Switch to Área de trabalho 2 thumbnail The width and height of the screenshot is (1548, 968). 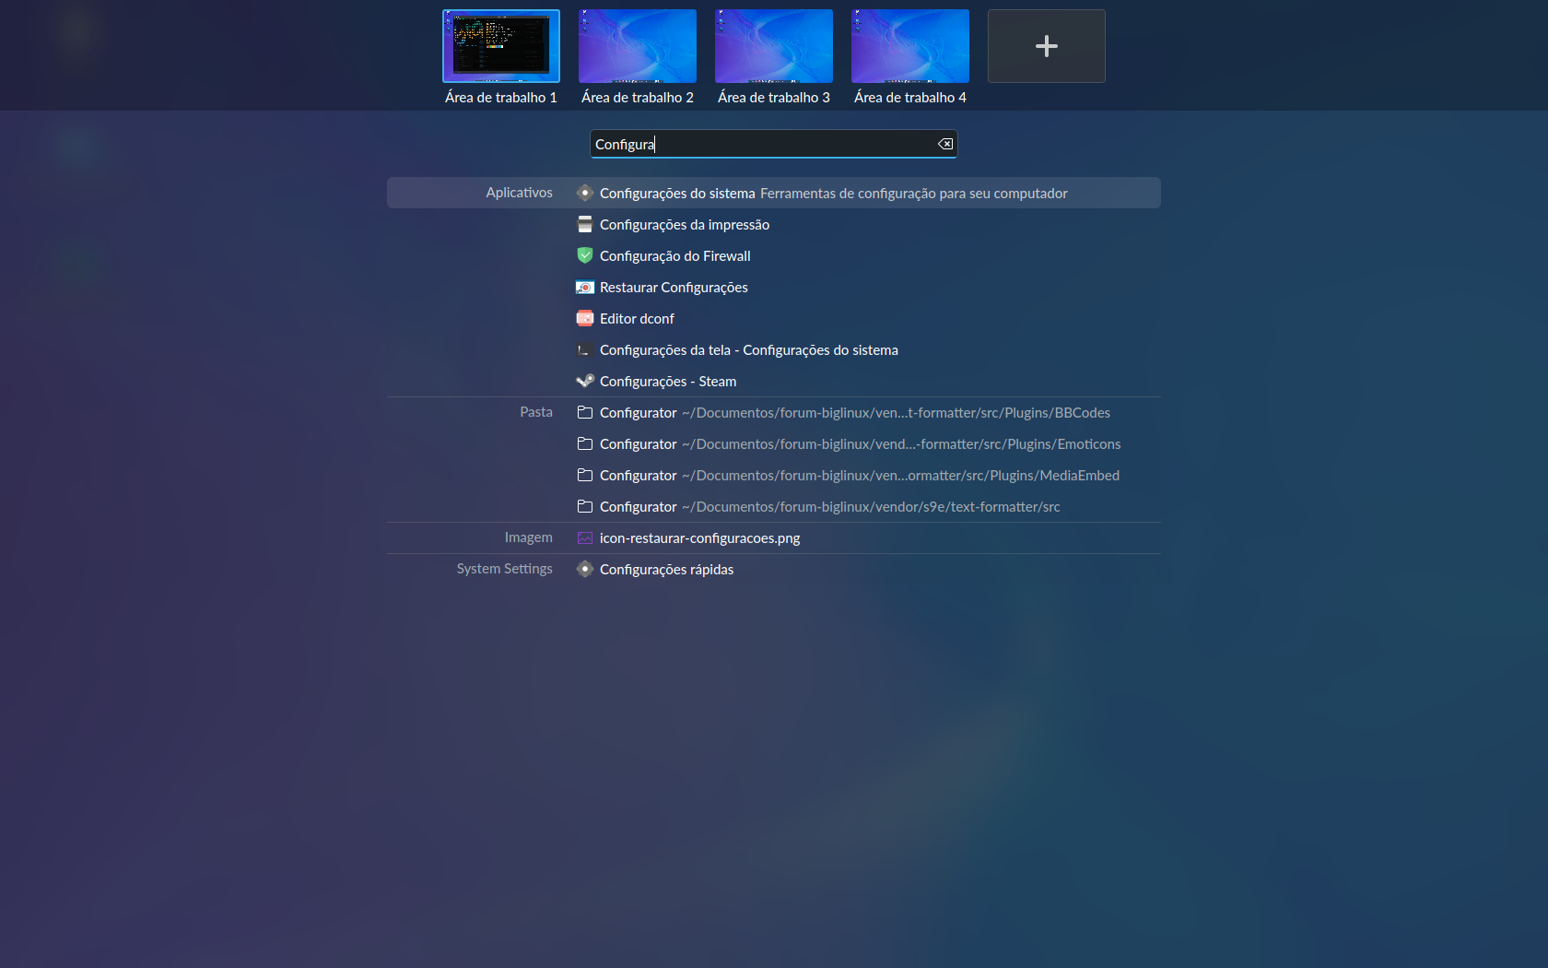click(638, 46)
